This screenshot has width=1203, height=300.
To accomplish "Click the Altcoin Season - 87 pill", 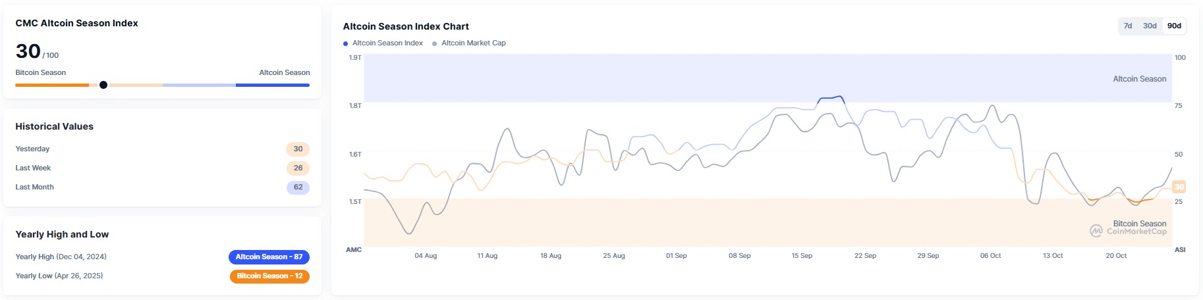I will tap(269, 257).
